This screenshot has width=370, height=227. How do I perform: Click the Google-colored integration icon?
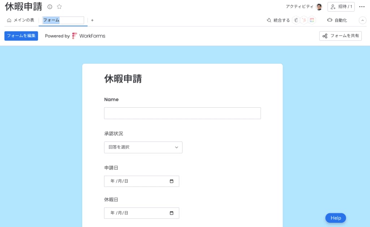pyautogui.click(x=312, y=20)
